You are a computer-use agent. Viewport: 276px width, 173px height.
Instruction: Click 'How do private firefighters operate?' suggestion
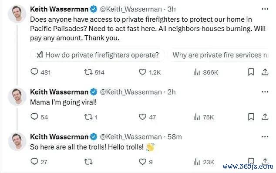point(98,55)
